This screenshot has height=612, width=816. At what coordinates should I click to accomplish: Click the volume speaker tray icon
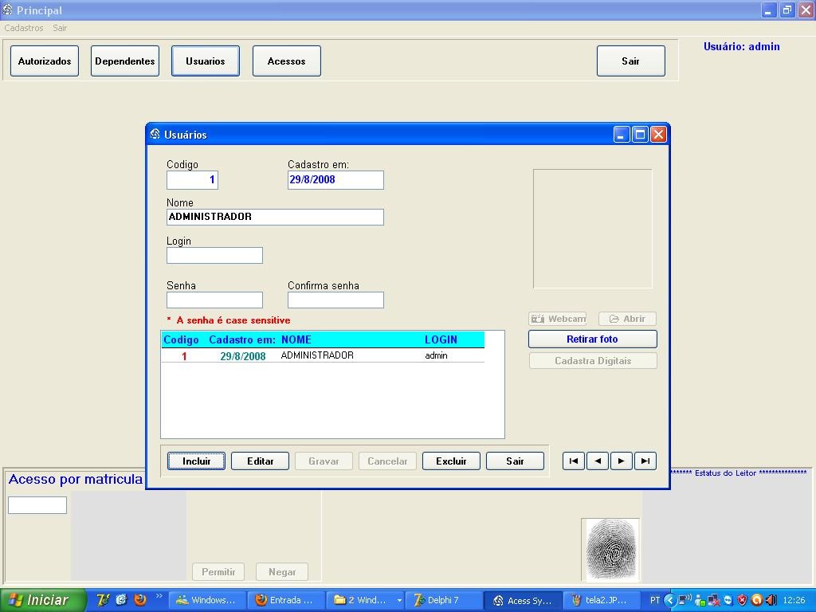pyautogui.click(x=771, y=598)
